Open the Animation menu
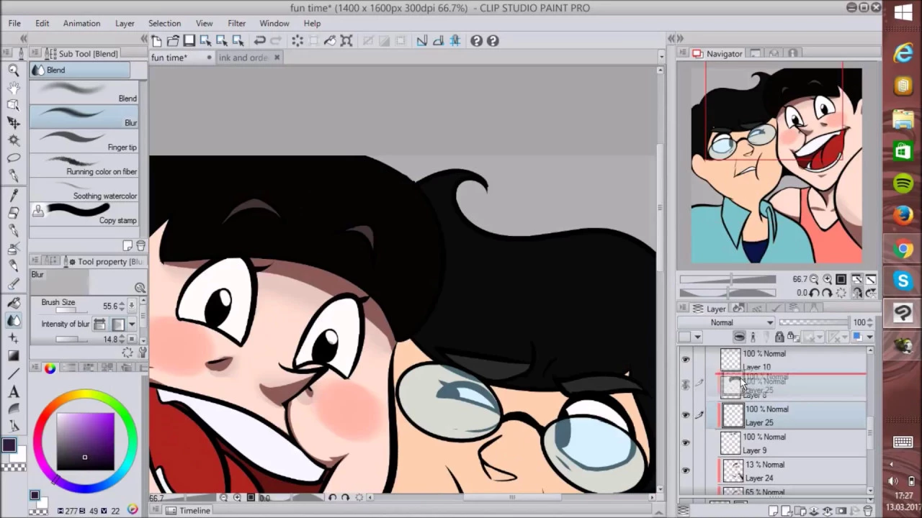Screen dimensions: 922x518 [81, 23]
